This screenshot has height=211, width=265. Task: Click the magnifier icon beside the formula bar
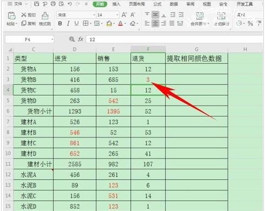(72, 39)
